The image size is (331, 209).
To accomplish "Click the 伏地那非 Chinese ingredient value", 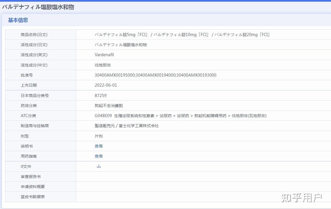I will (103, 65).
